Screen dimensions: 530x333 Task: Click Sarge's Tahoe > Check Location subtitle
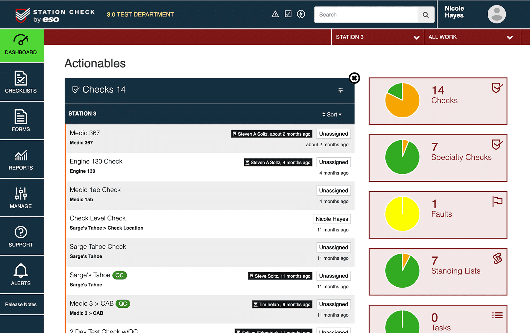106,228
